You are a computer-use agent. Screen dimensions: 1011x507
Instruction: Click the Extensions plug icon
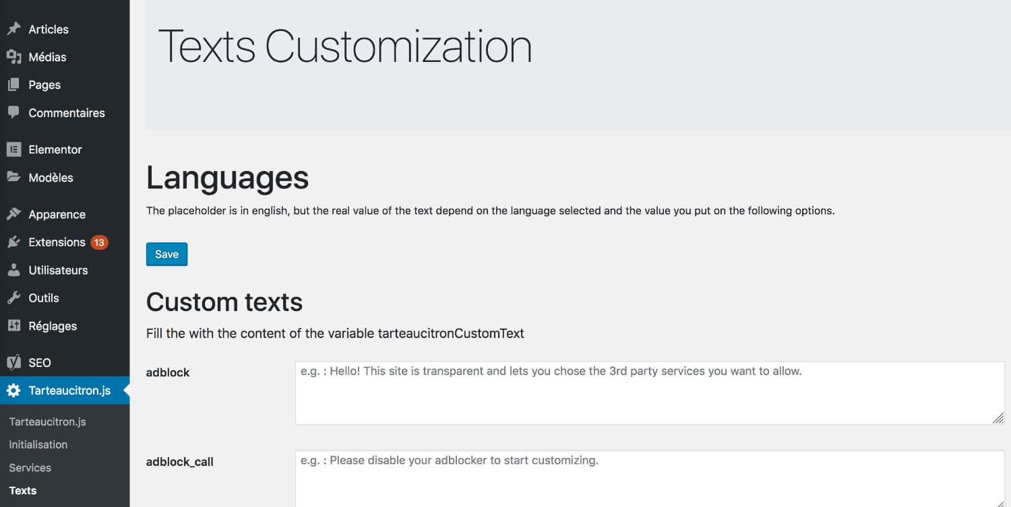[13, 242]
